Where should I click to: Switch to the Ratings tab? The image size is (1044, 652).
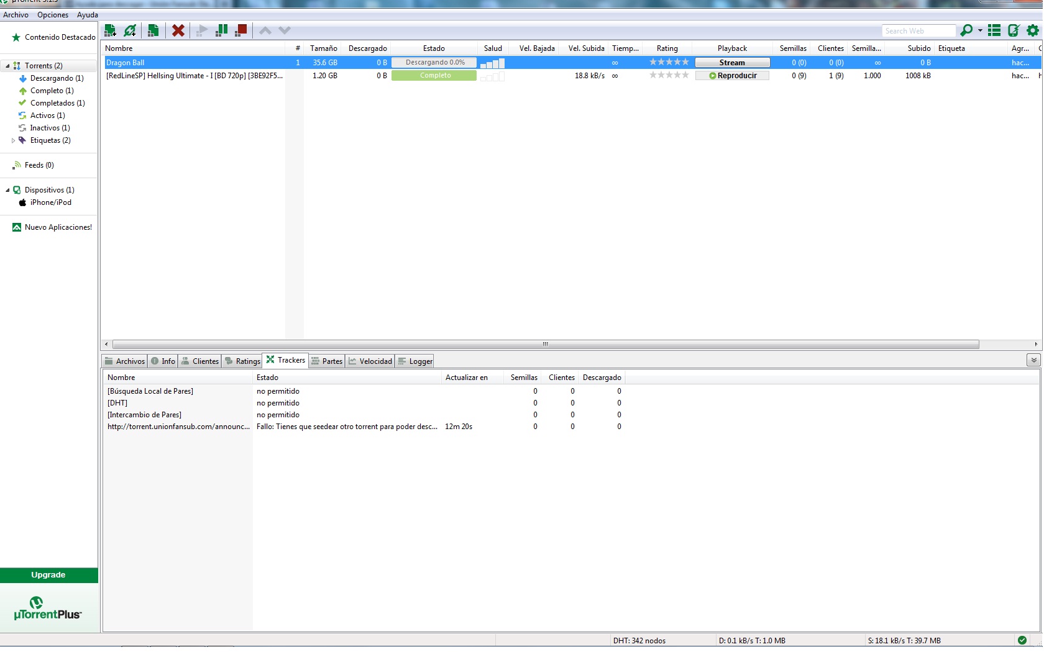(242, 361)
